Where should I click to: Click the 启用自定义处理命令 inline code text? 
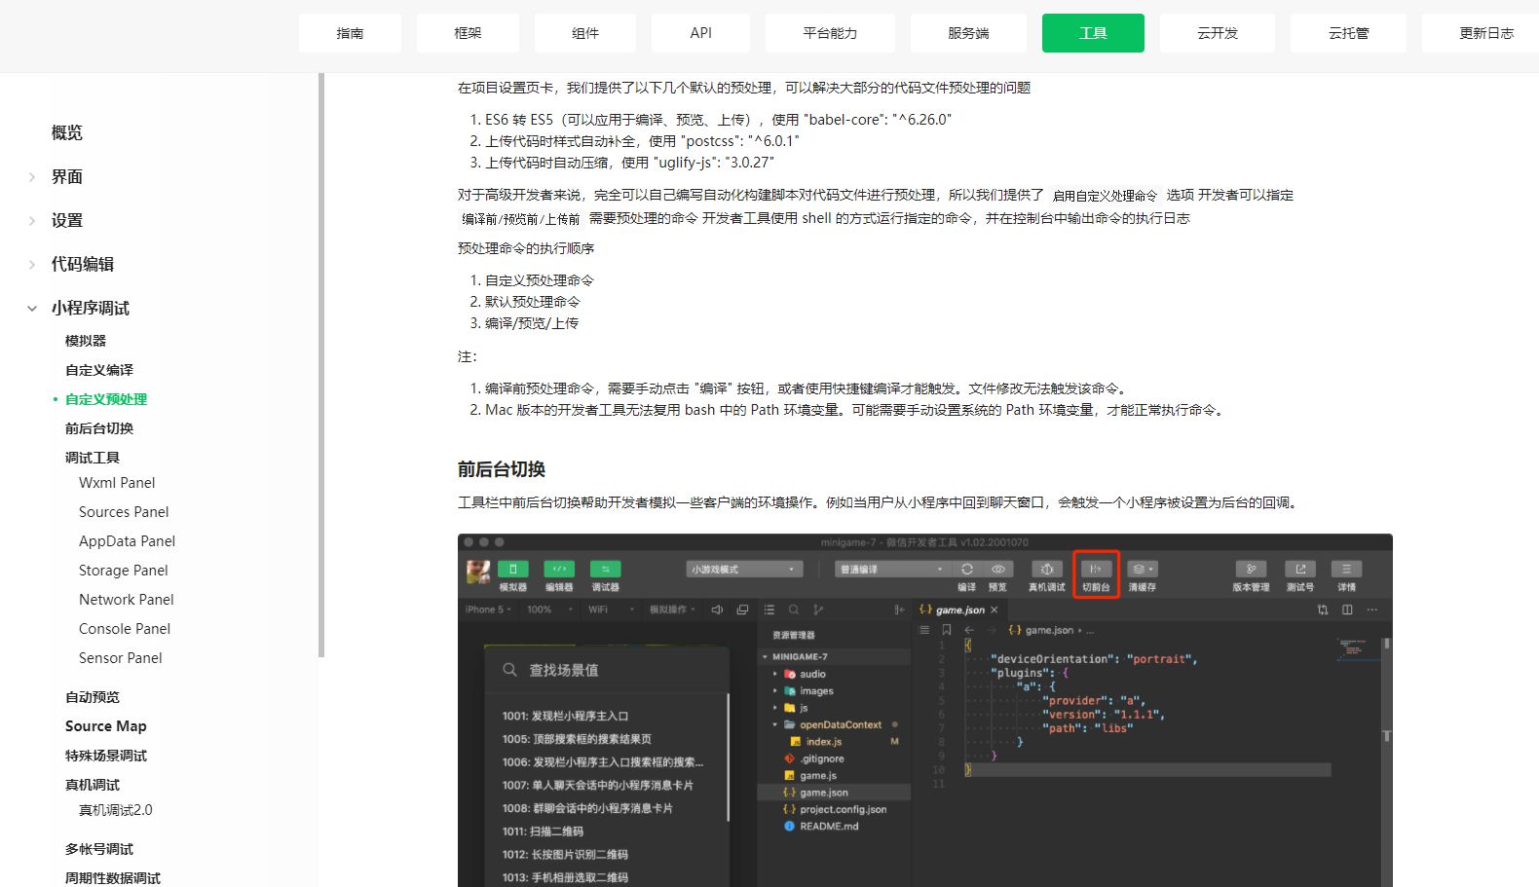(x=1105, y=196)
